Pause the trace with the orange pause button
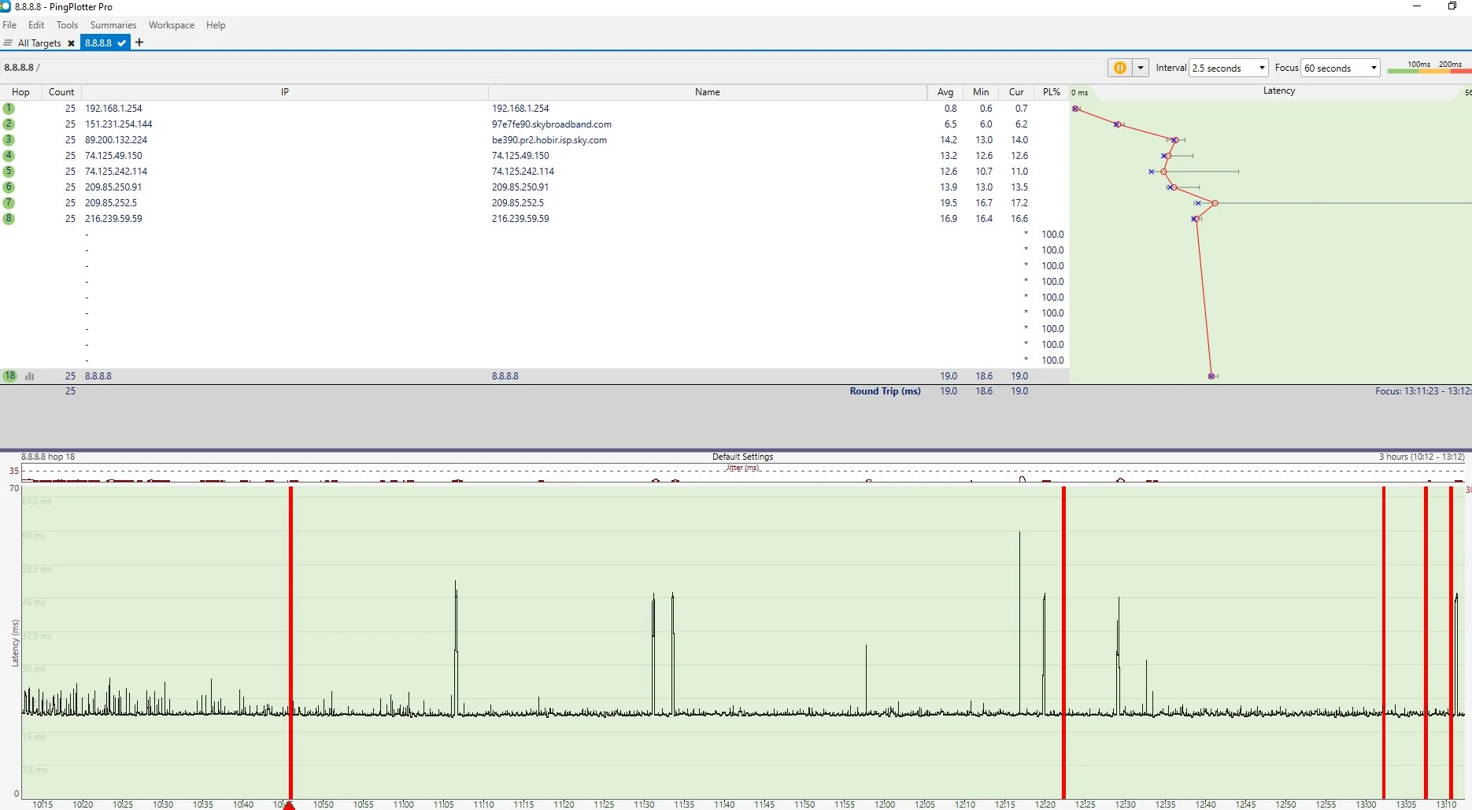Image resolution: width=1472 pixels, height=810 pixels. 1119,68
